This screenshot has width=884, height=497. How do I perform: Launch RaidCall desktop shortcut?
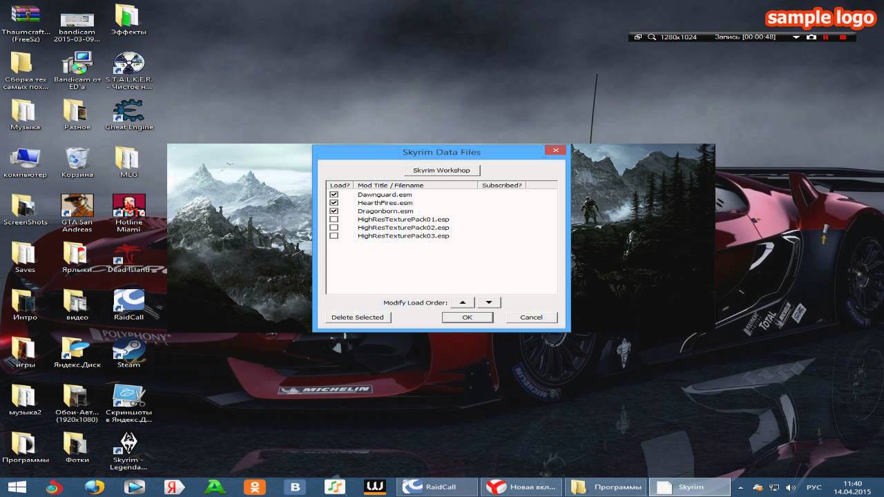128,305
